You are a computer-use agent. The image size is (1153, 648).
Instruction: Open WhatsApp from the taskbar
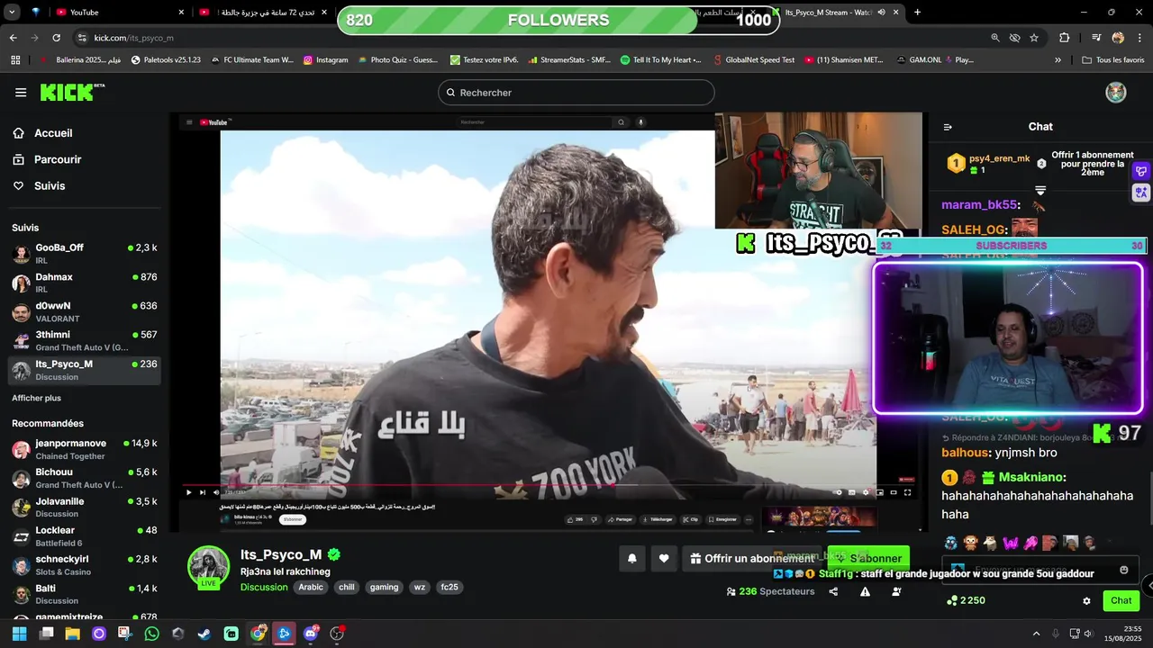[151, 634]
